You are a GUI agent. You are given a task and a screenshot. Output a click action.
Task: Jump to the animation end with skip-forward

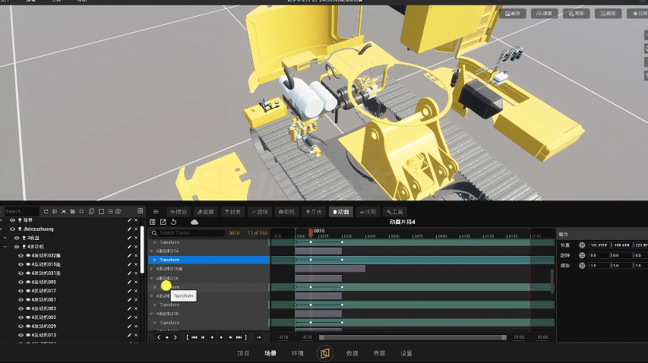click(x=239, y=337)
